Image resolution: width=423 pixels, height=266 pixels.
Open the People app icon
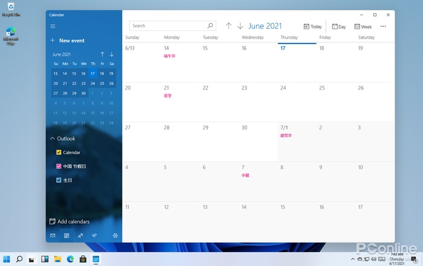click(x=80, y=236)
